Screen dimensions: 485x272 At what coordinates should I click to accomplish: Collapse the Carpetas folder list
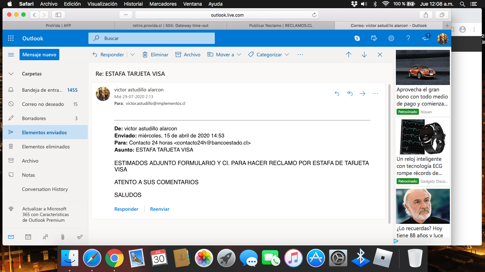tap(11, 74)
